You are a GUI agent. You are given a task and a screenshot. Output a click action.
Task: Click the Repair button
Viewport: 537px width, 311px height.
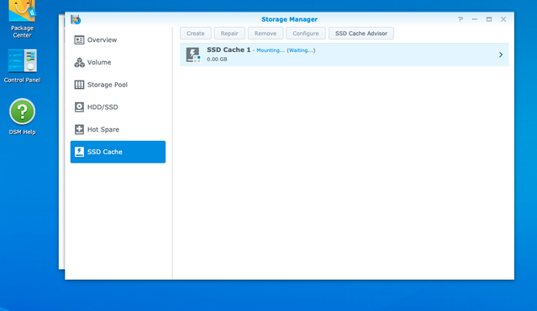click(x=229, y=34)
